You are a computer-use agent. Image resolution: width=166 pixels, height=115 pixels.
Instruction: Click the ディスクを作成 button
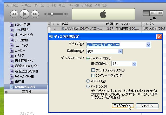coord(123,106)
